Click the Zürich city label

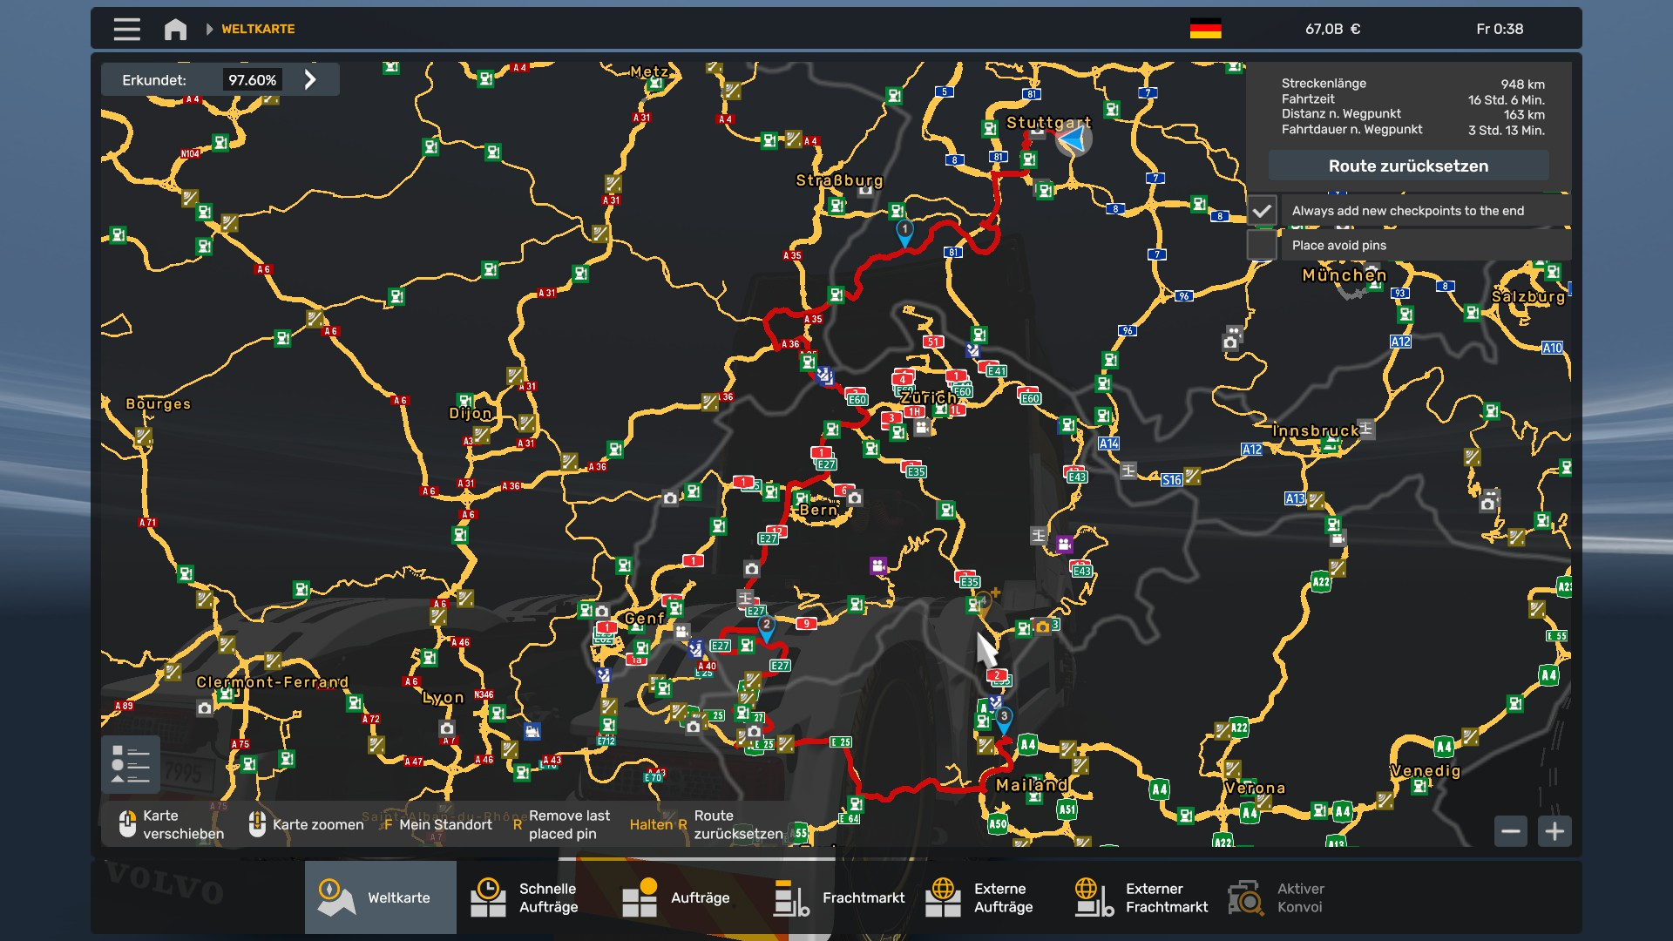pyautogui.click(x=928, y=397)
